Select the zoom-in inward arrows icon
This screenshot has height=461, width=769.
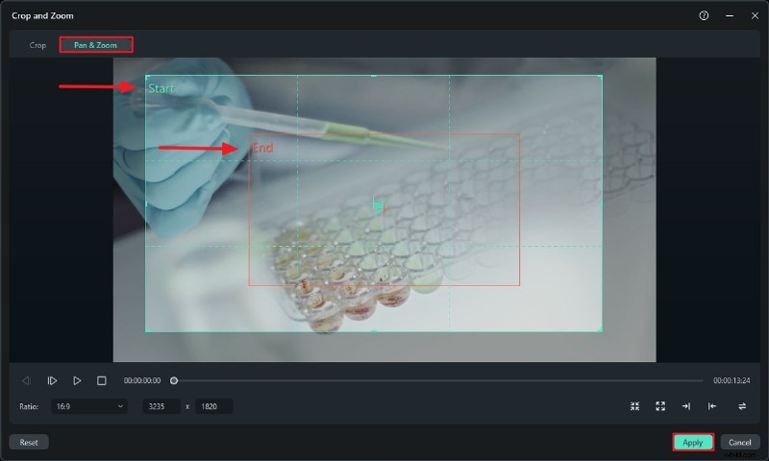click(x=634, y=406)
